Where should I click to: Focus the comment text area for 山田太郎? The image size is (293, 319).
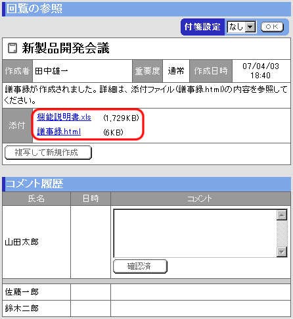[x=195, y=233]
